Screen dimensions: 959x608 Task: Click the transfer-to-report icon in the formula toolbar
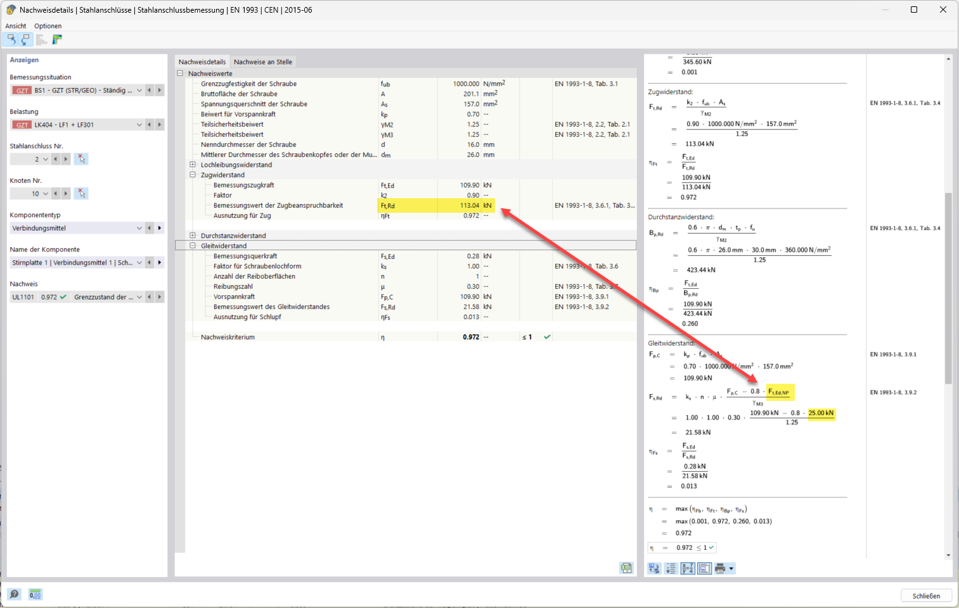654,568
